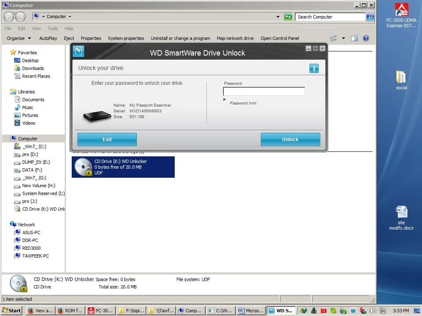Open the Computer breadcrumb dropdown arrow
This screenshot has height=316, width=422.
coord(70,16)
